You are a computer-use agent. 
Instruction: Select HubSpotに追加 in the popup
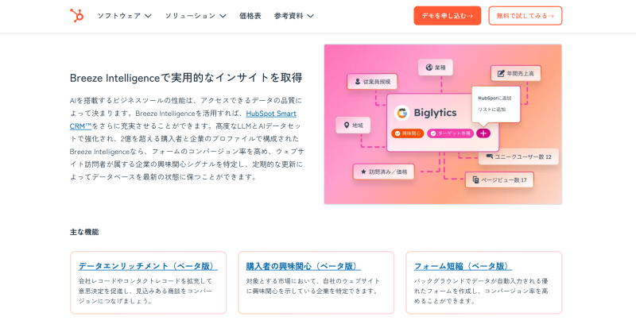coord(494,98)
